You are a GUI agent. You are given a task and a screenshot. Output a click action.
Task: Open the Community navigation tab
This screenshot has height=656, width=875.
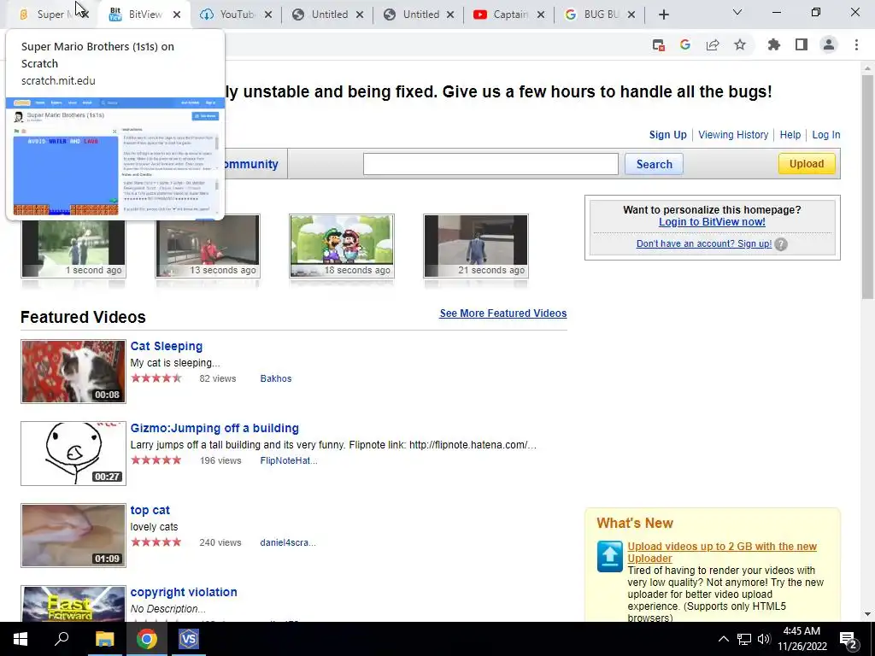pyautogui.click(x=250, y=164)
